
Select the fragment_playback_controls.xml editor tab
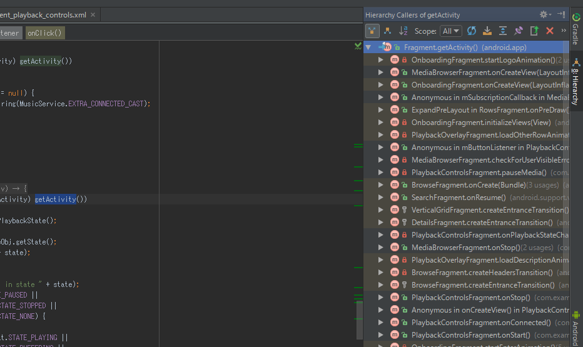click(x=45, y=14)
